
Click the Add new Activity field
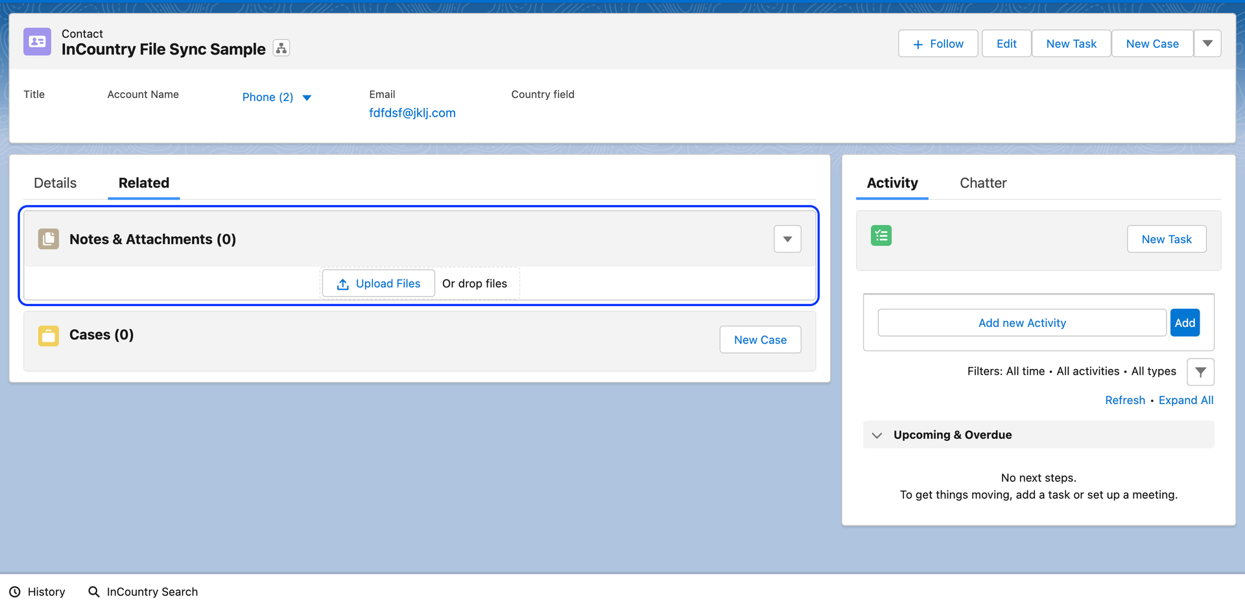click(1022, 323)
